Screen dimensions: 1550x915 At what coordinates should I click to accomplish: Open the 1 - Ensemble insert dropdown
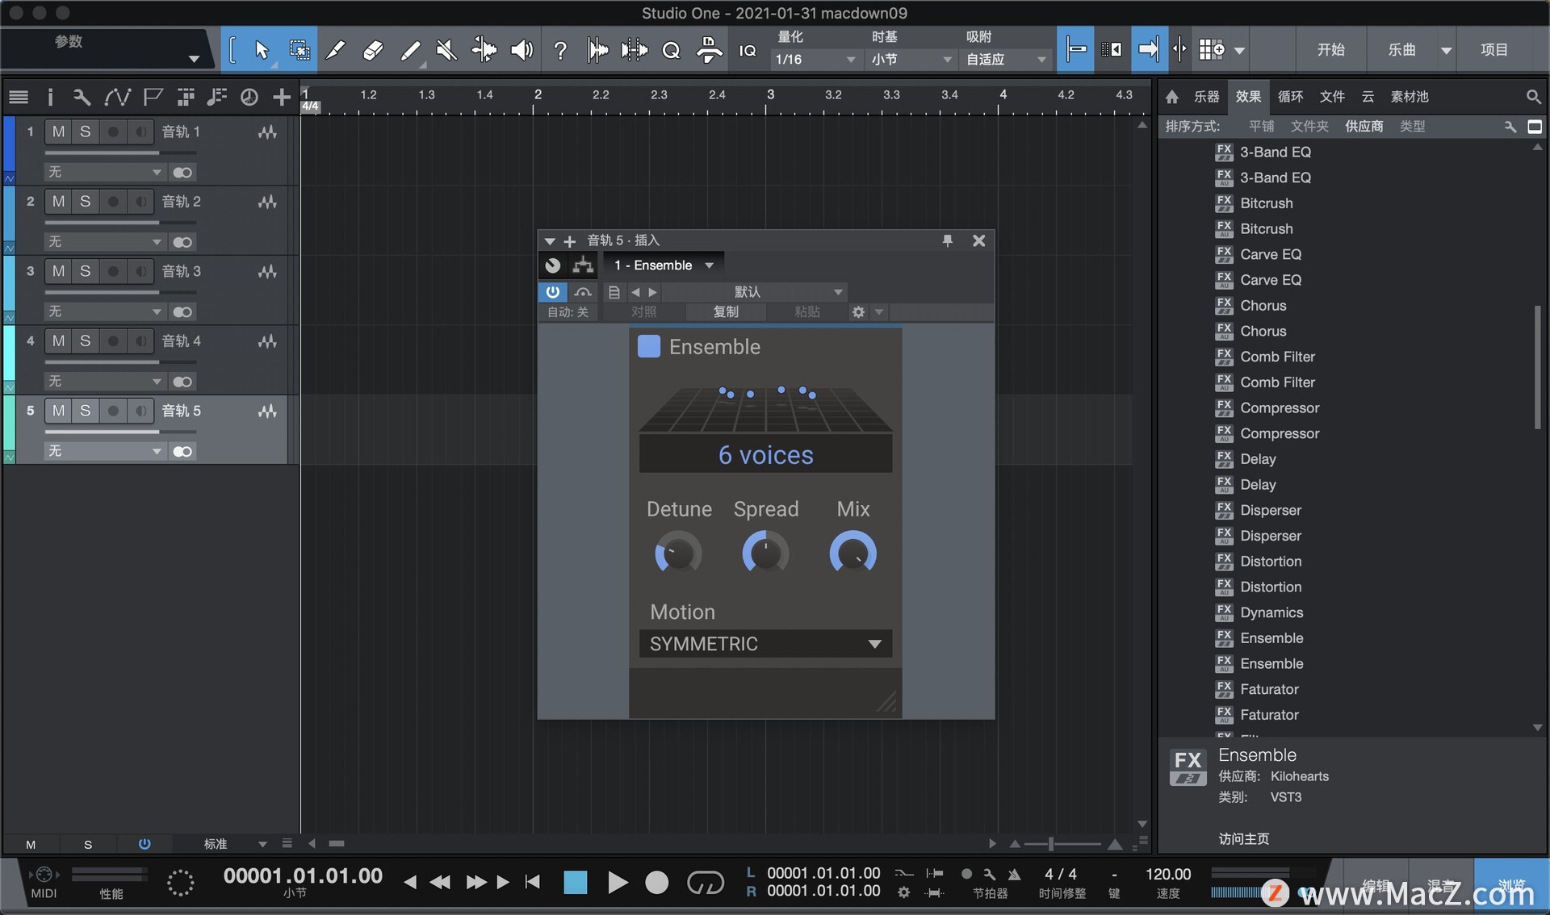tap(664, 265)
